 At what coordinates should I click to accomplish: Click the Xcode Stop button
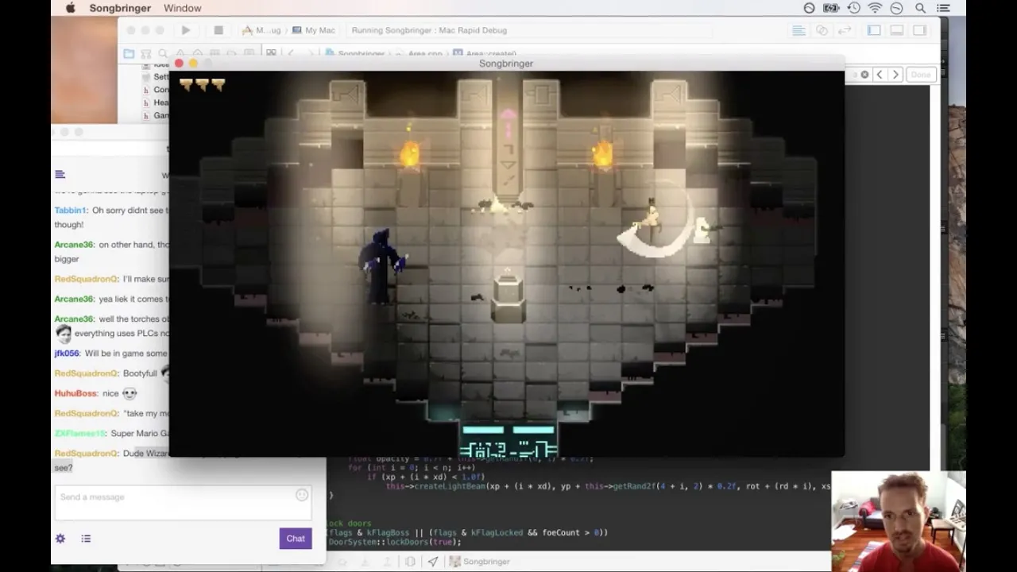click(x=218, y=30)
